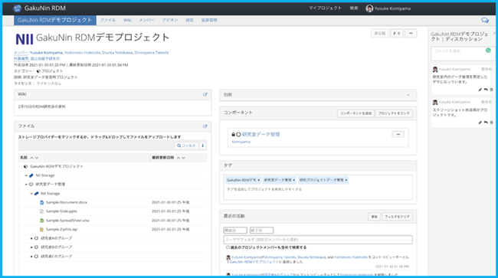498x278 pixels.
Task: Sort name column ascending arrow
Action: [x=31, y=158]
